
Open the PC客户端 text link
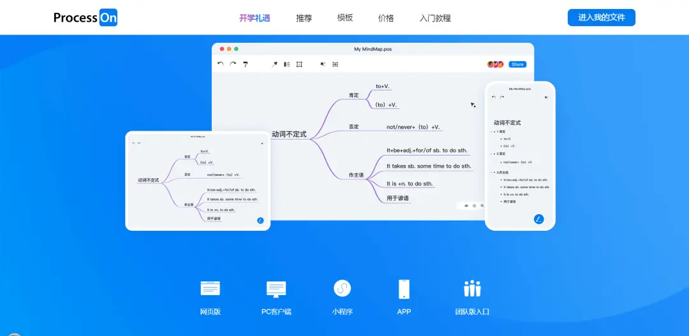[276, 312]
